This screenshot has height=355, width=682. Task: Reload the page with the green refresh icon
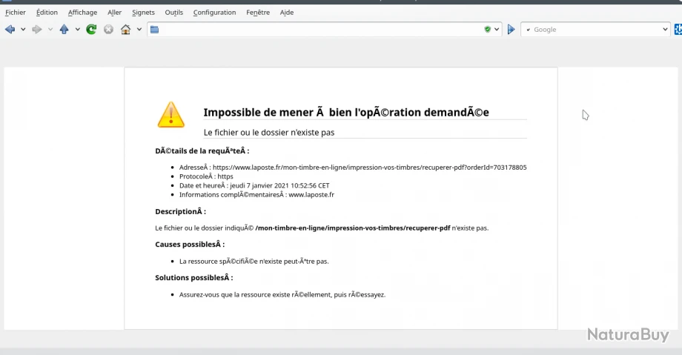[x=91, y=30]
